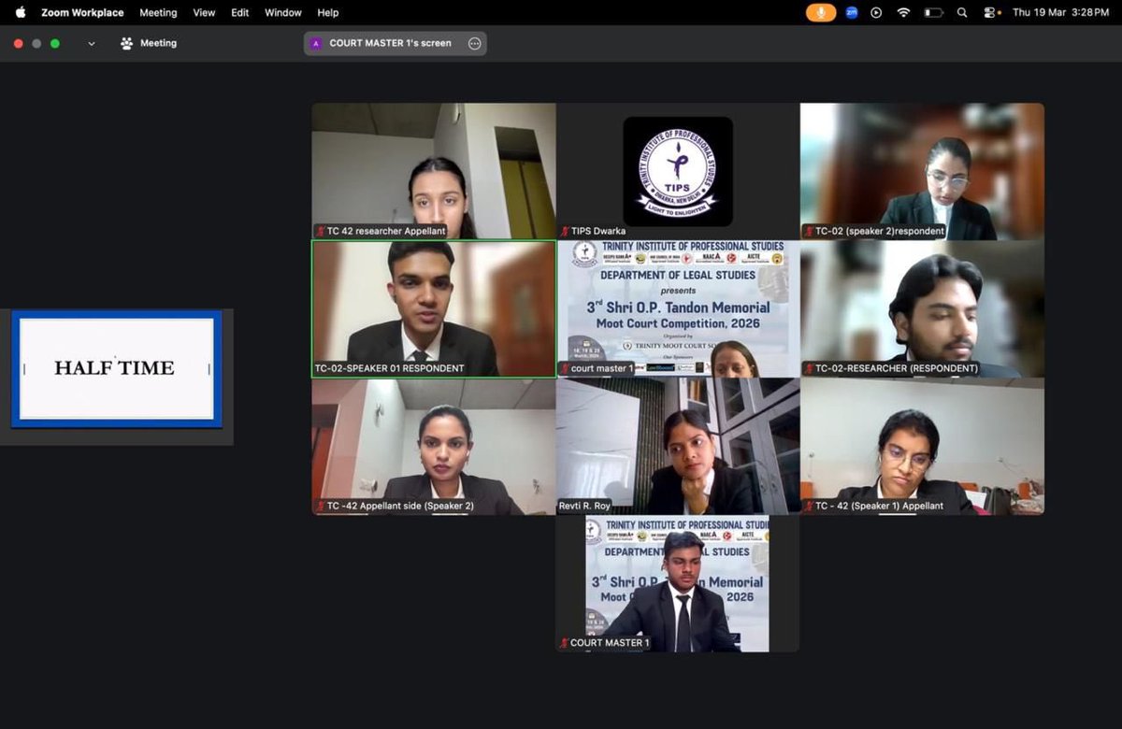Open the Window menu
Viewport: 1122px width, 729px height.
283,12
